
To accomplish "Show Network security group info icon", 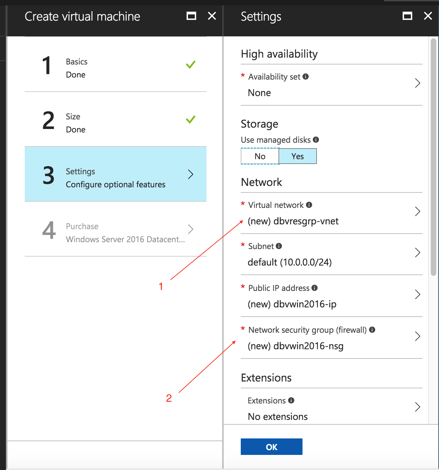I will point(372,330).
